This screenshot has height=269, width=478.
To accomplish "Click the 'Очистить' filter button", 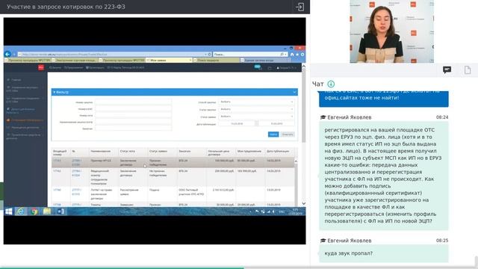I will point(287,134).
